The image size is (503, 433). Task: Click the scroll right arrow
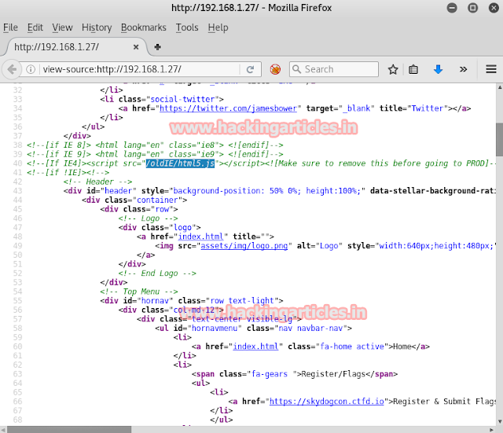491,430
